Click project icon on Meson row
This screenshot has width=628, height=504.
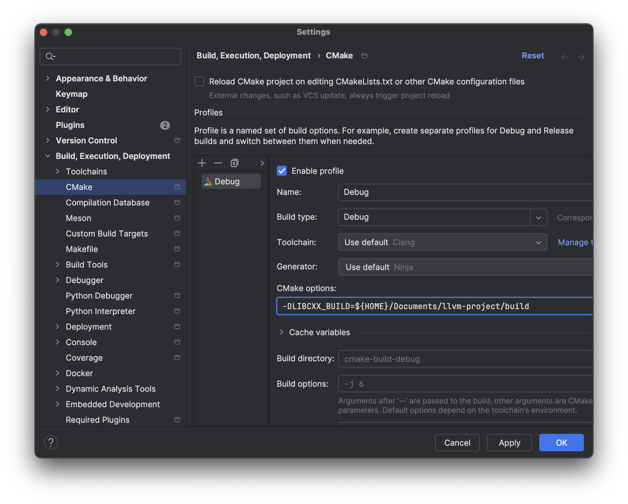(x=177, y=218)
